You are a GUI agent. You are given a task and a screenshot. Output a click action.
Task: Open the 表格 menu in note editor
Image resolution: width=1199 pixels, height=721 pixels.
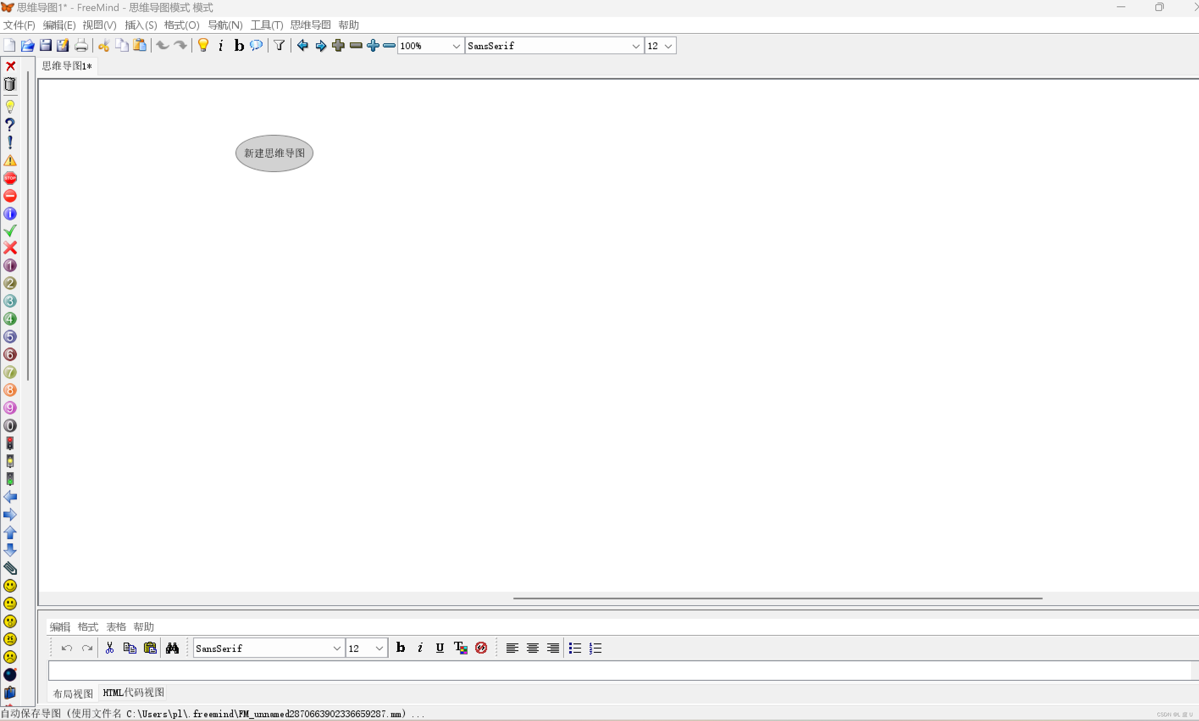point(116,627)
